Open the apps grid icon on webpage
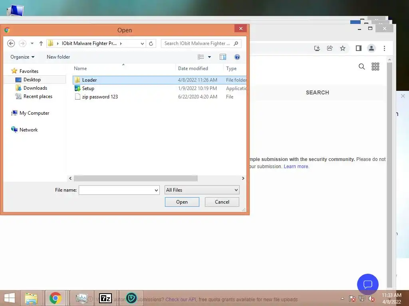This screenshot has width=409, height=306. [x=375, y=67]
